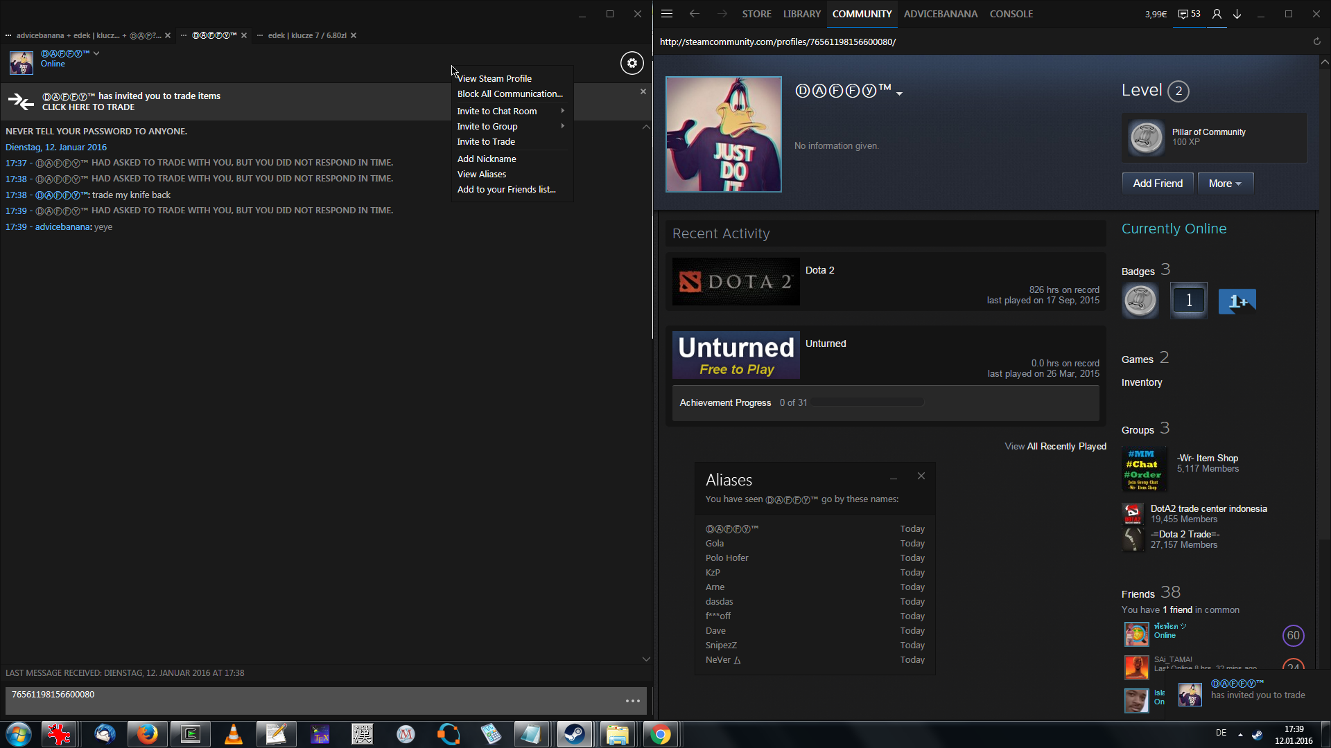Open View All Recently Played link
The width and height of the screenshot is (1331, 748).
[1055, 446]
